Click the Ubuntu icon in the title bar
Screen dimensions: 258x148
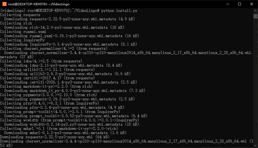point(4,4)
